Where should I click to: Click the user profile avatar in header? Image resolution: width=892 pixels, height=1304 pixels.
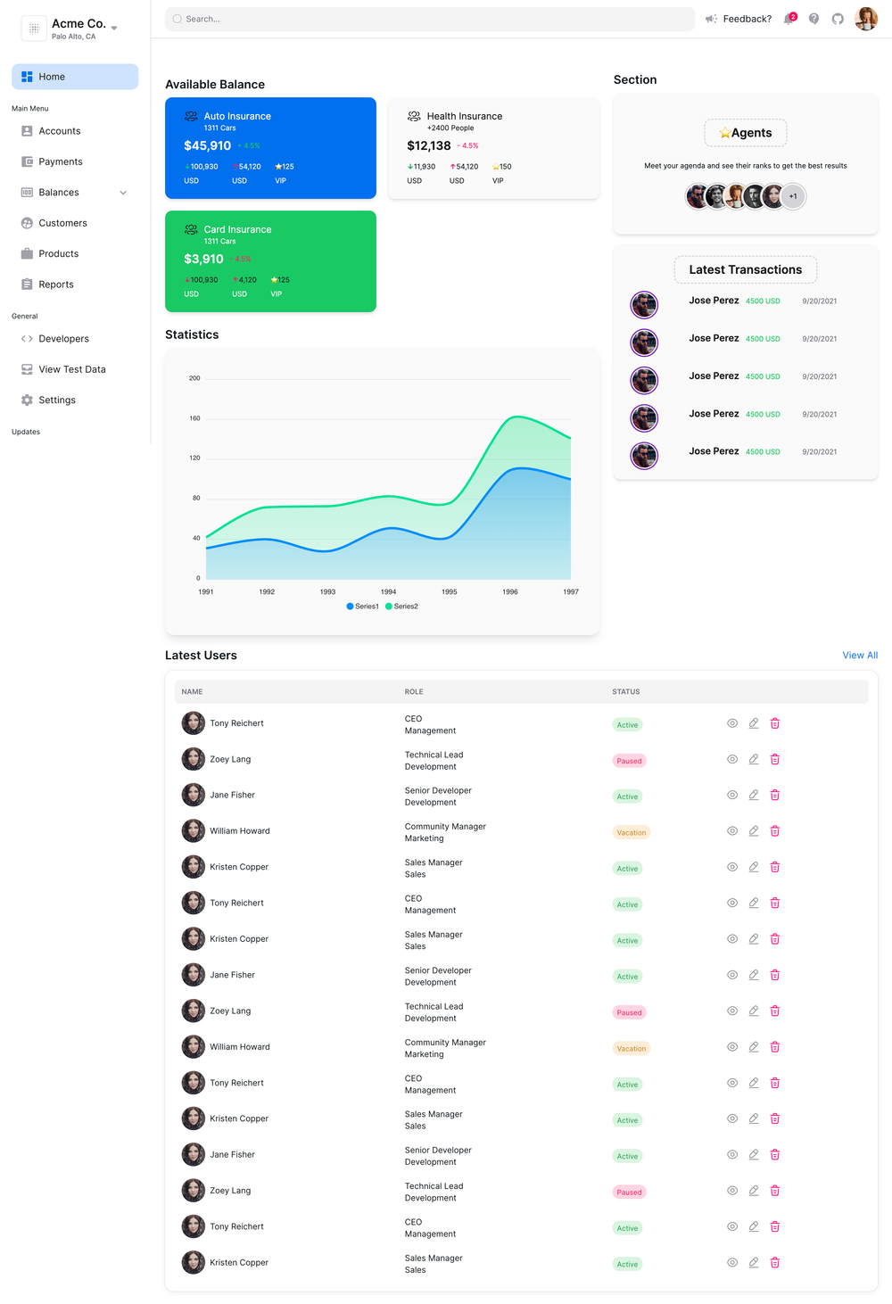click(866, 19)
